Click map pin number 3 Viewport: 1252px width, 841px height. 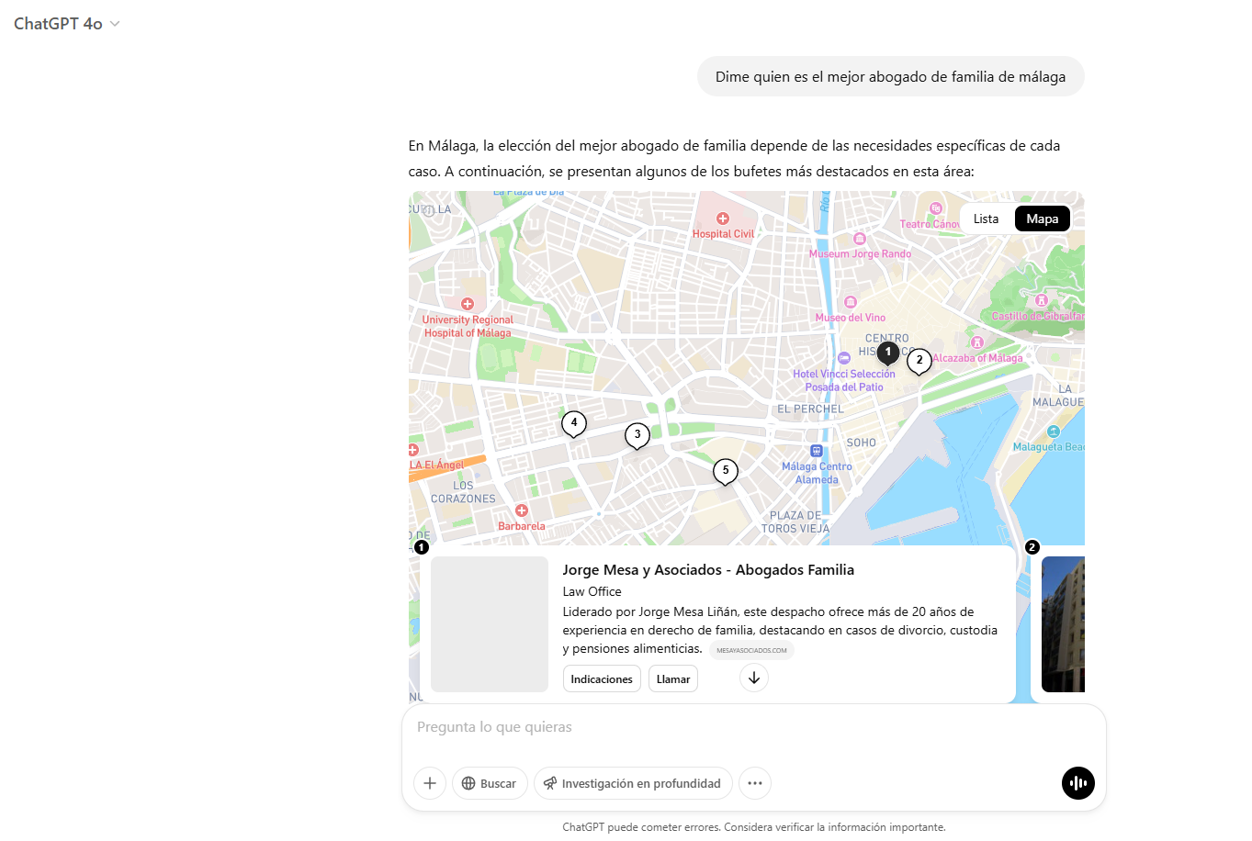click(x=637, y=435)
